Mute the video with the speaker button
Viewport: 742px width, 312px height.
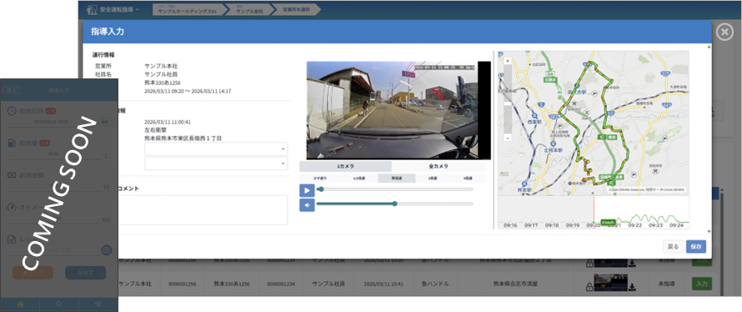[x=307, y=205]
